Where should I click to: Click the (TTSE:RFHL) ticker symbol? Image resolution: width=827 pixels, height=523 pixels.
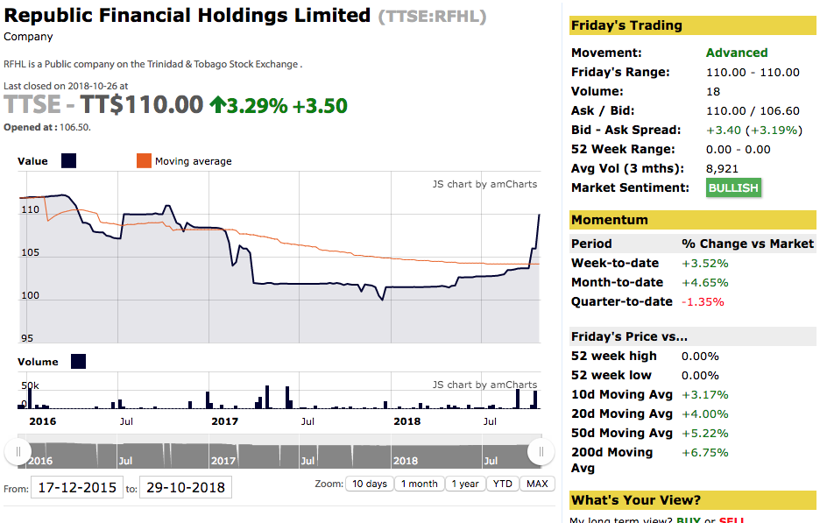click(433, 17)
